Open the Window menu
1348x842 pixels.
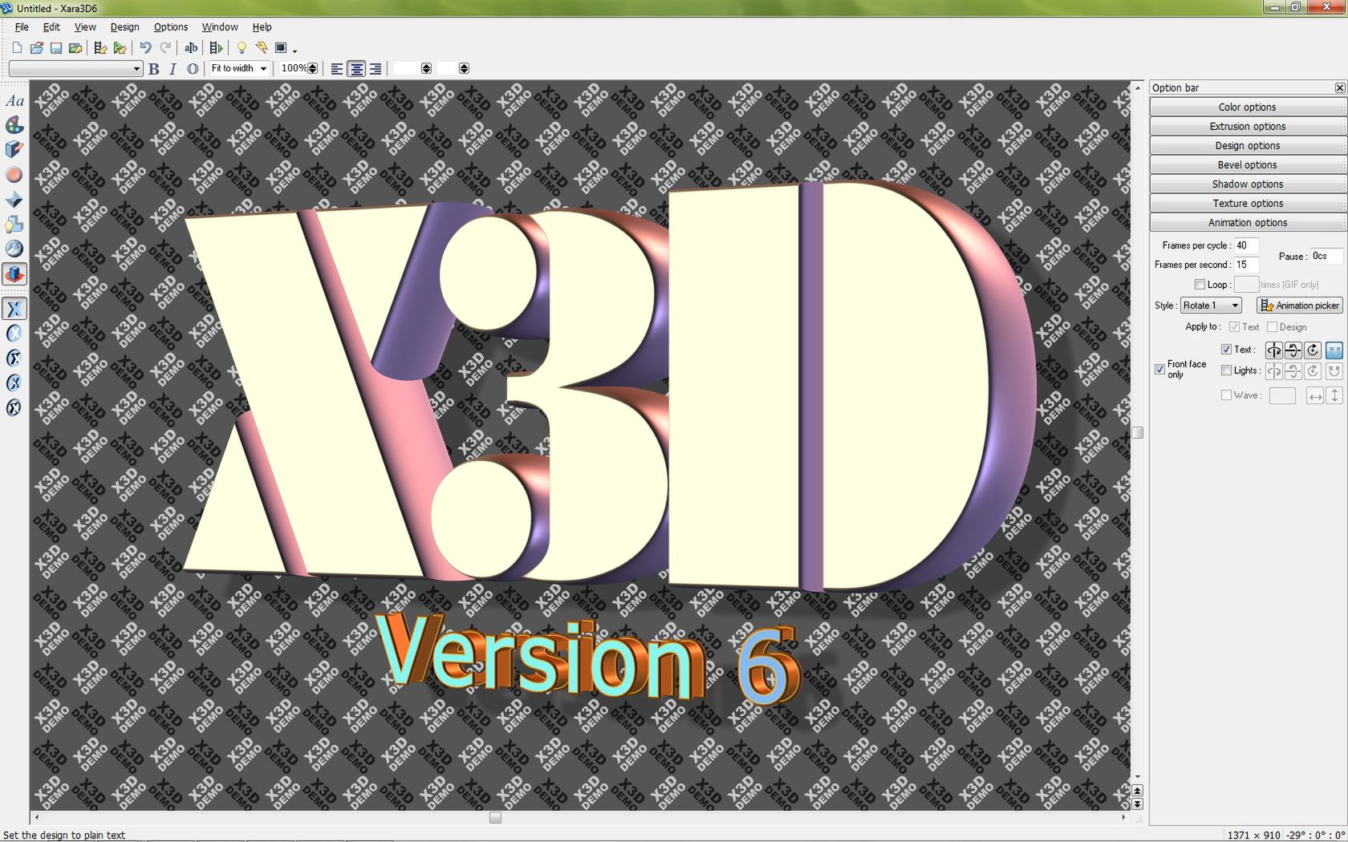coord(220,27)
